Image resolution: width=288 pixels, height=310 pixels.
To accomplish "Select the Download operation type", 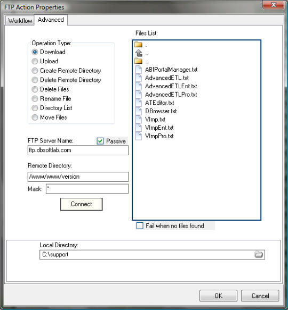I will click(x=35, y=52).
